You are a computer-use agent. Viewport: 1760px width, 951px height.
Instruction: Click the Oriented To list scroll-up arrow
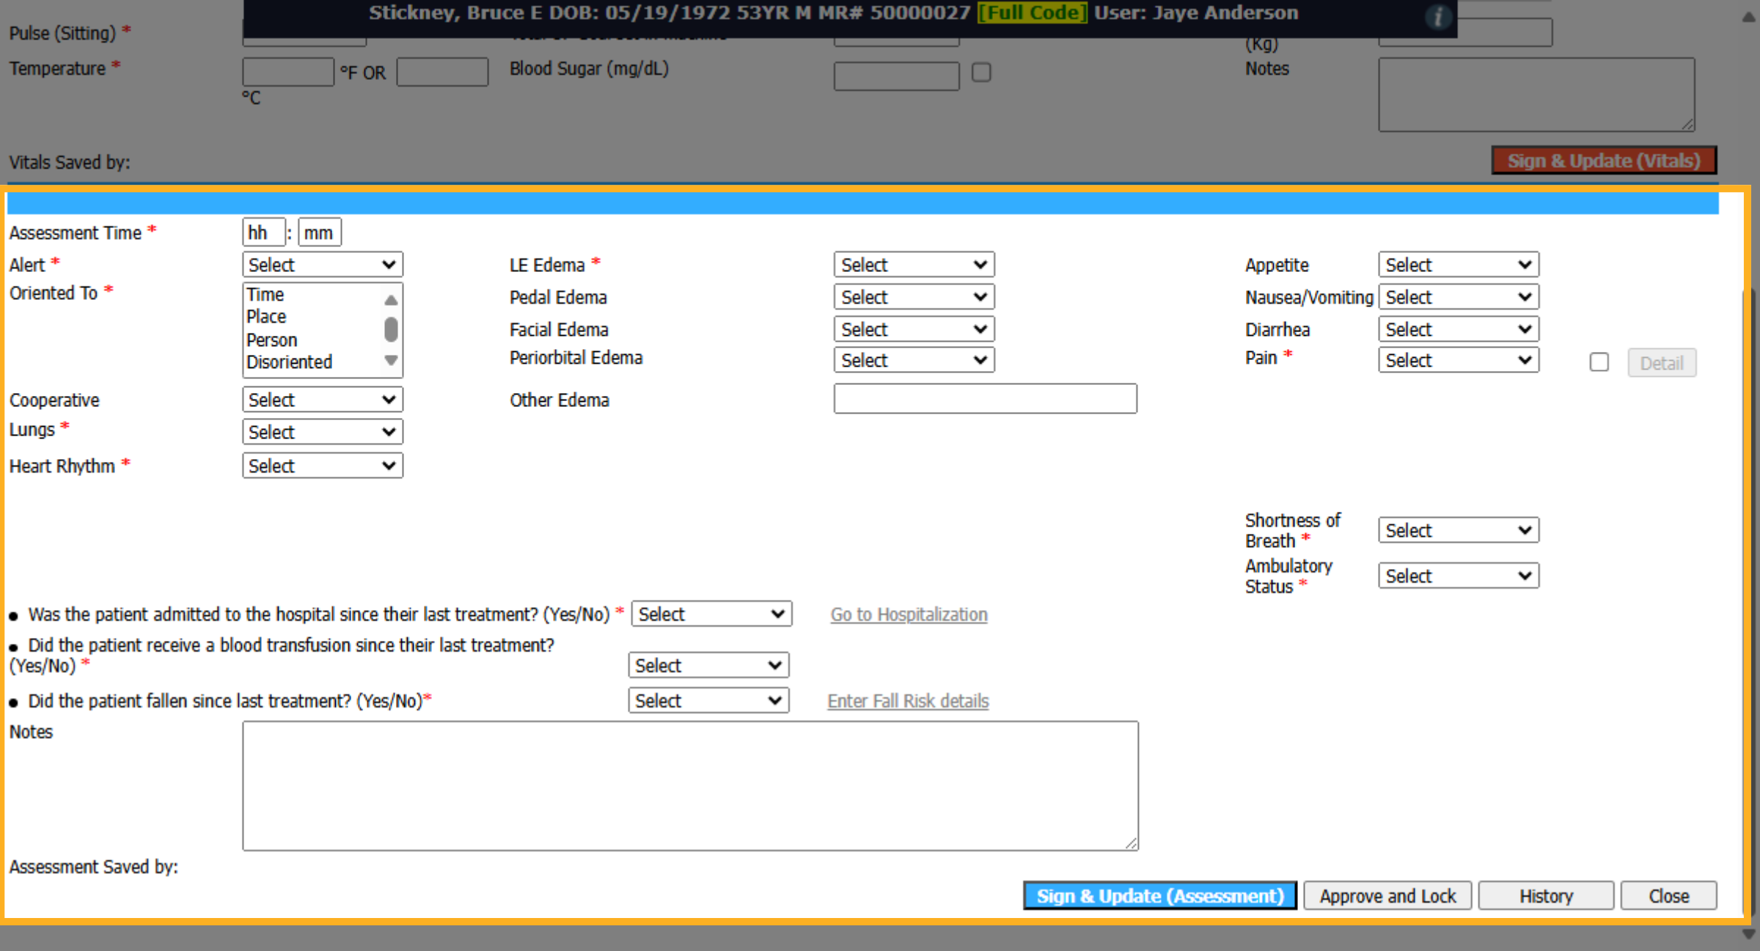391,299
